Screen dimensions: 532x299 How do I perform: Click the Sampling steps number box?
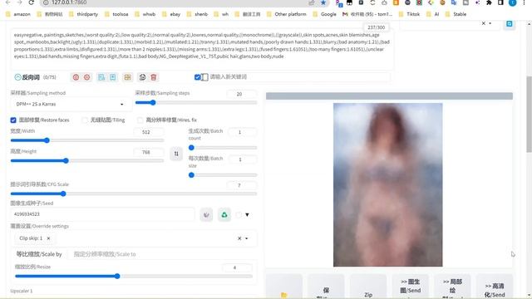(x=241, y=94)
